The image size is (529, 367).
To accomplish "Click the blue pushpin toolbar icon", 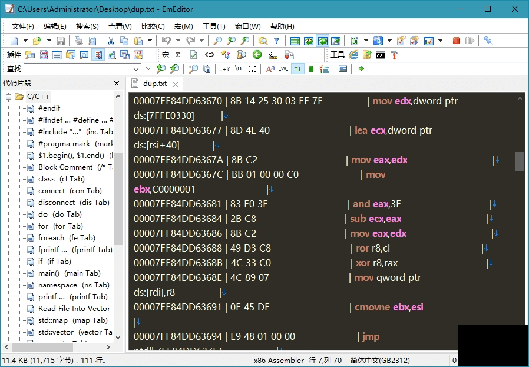I will [488, 41].
